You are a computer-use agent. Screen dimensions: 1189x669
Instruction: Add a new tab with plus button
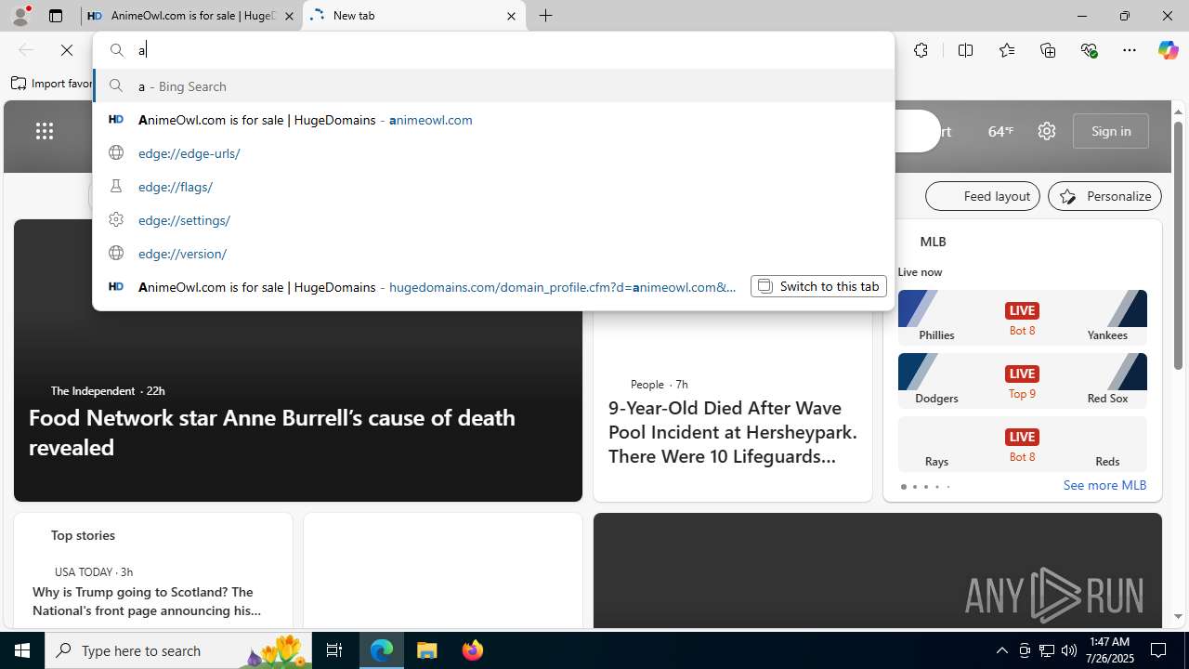[x=546, y=16]
